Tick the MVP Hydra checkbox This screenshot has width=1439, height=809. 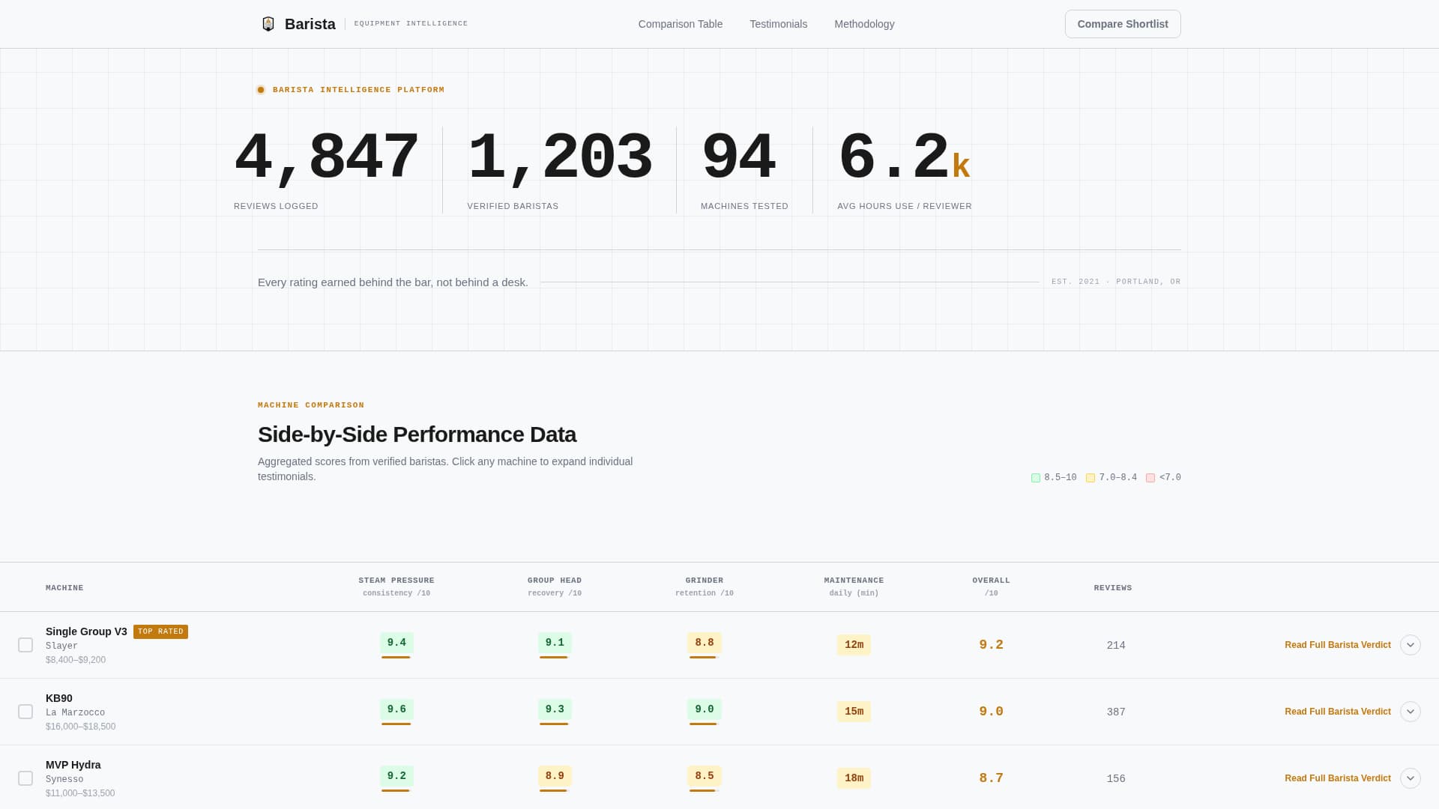tap(25, 778)
